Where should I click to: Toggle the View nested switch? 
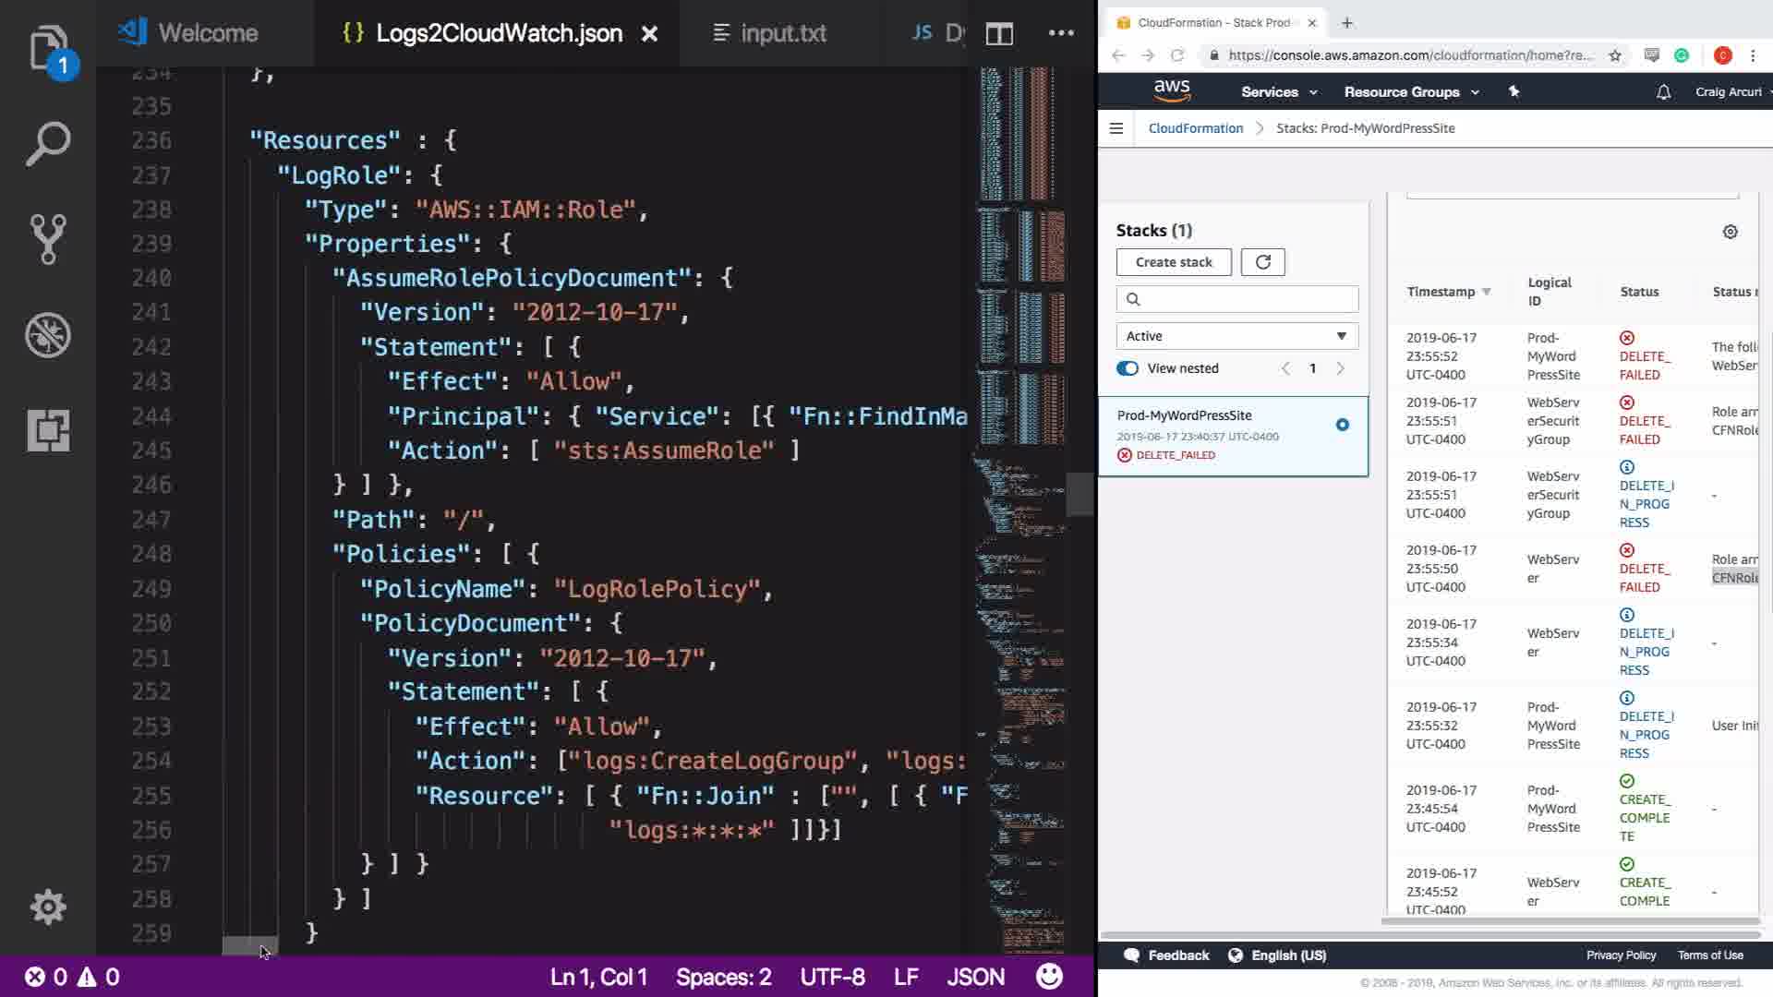(1128, 368)
